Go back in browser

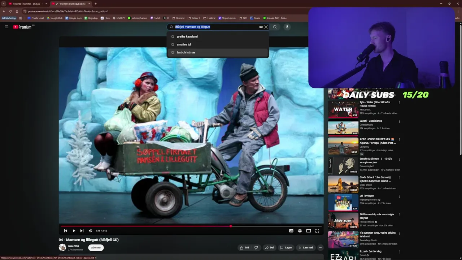[4, 11]
